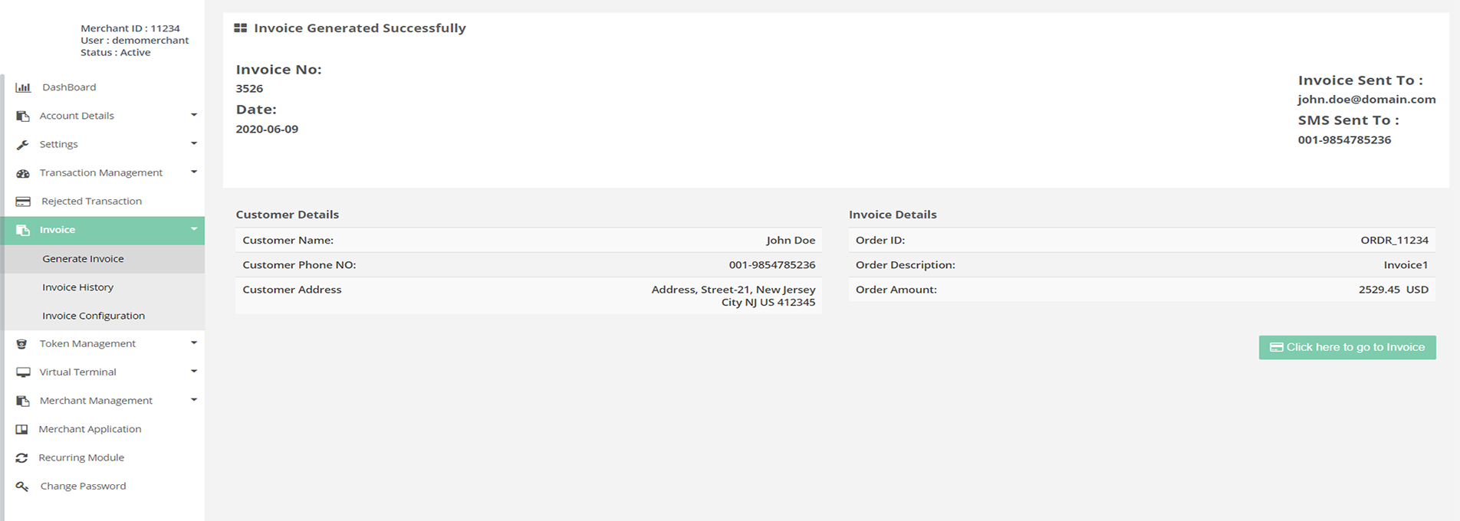Click the Settings wrench icon

pyautogui.click(x=23, y=145)
